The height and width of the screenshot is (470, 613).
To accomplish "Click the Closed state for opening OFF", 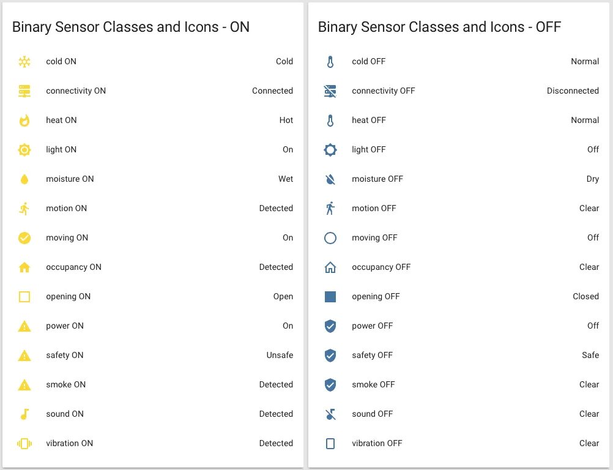I will (585, 297).
